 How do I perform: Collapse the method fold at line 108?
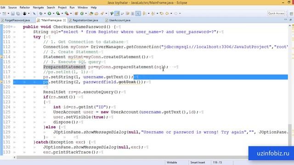(11, 27)
